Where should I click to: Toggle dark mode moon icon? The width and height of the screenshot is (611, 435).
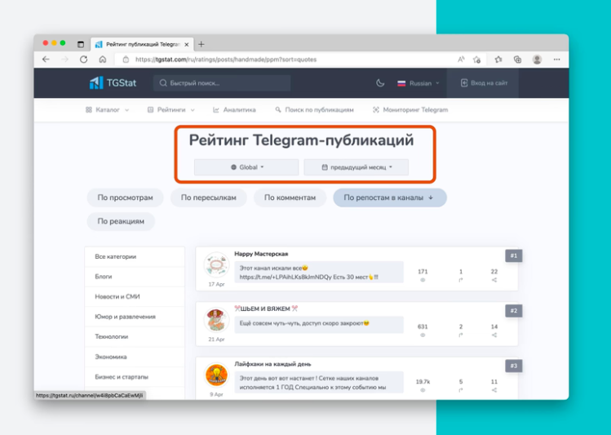[x=380, y=83]
